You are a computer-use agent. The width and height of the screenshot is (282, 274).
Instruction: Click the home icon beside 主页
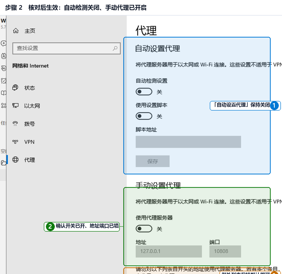click(x=16, y=31)
